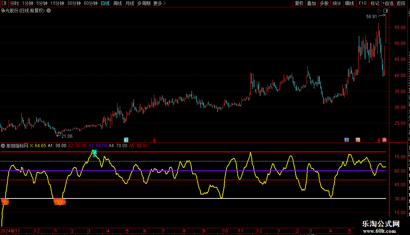410x235 pixels.
Task: Click 标记 mark button
Action: coord(375,3)
